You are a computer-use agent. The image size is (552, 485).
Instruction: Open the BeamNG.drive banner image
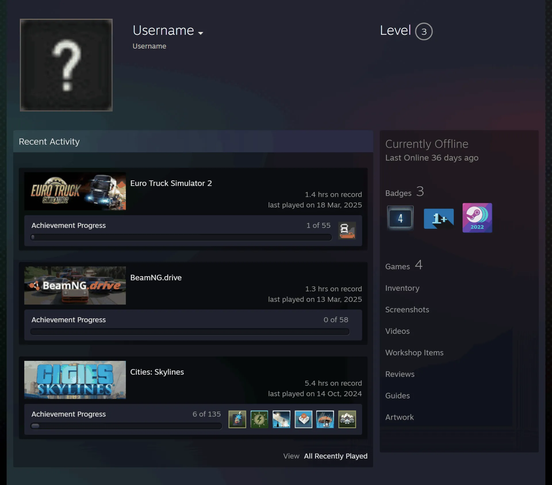click(75, 285)
